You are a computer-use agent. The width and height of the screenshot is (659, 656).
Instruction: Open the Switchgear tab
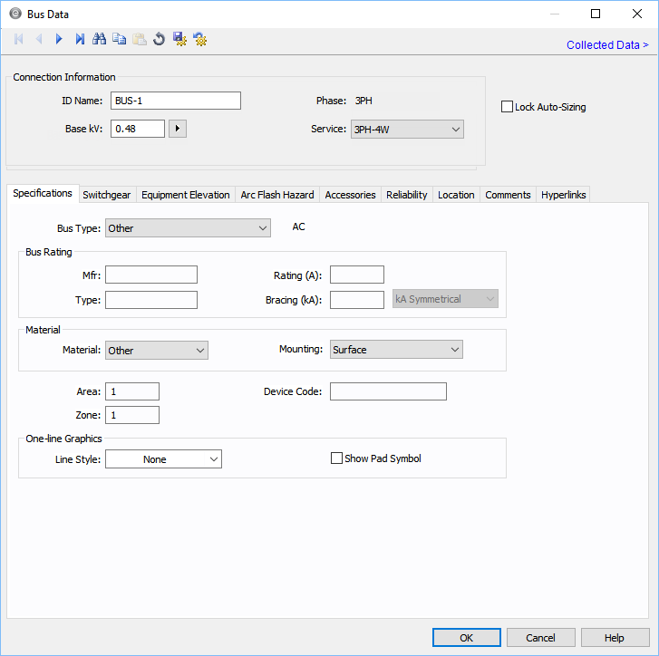(x=106, y=195)
